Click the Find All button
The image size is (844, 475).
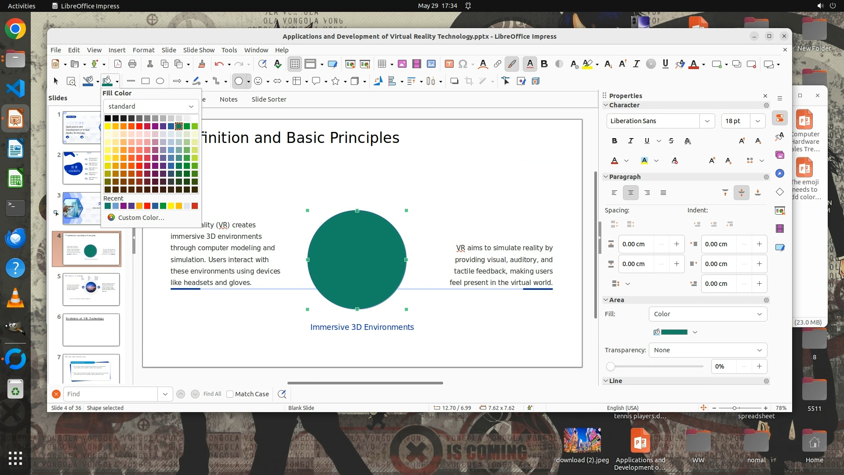(x=212, y=394)
